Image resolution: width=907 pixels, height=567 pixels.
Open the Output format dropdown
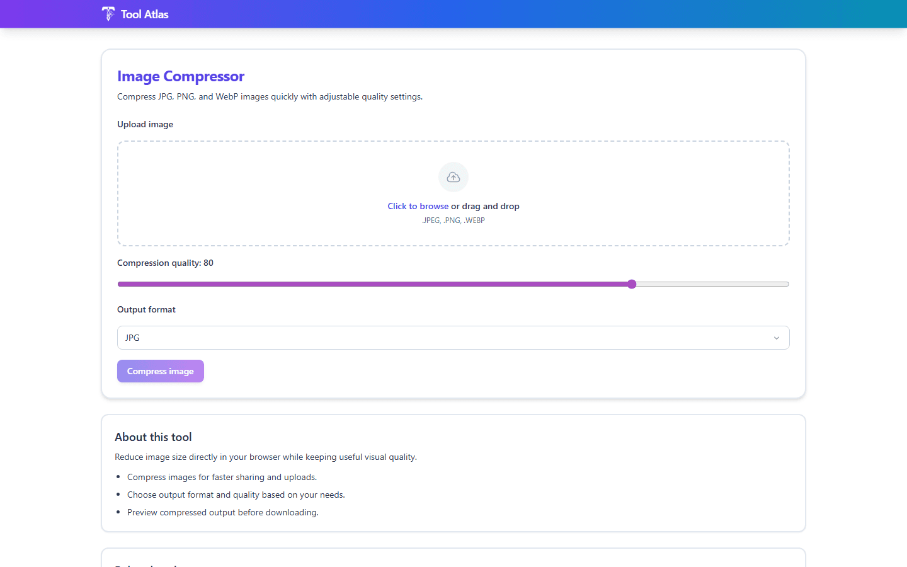click(453, 338)
